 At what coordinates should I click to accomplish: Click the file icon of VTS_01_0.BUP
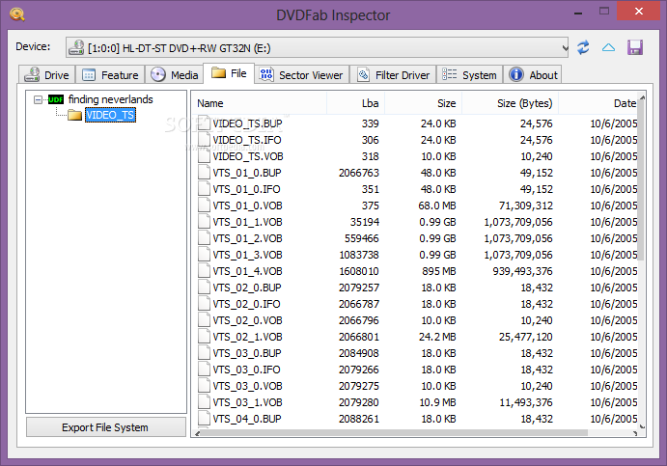coord(205,173)
